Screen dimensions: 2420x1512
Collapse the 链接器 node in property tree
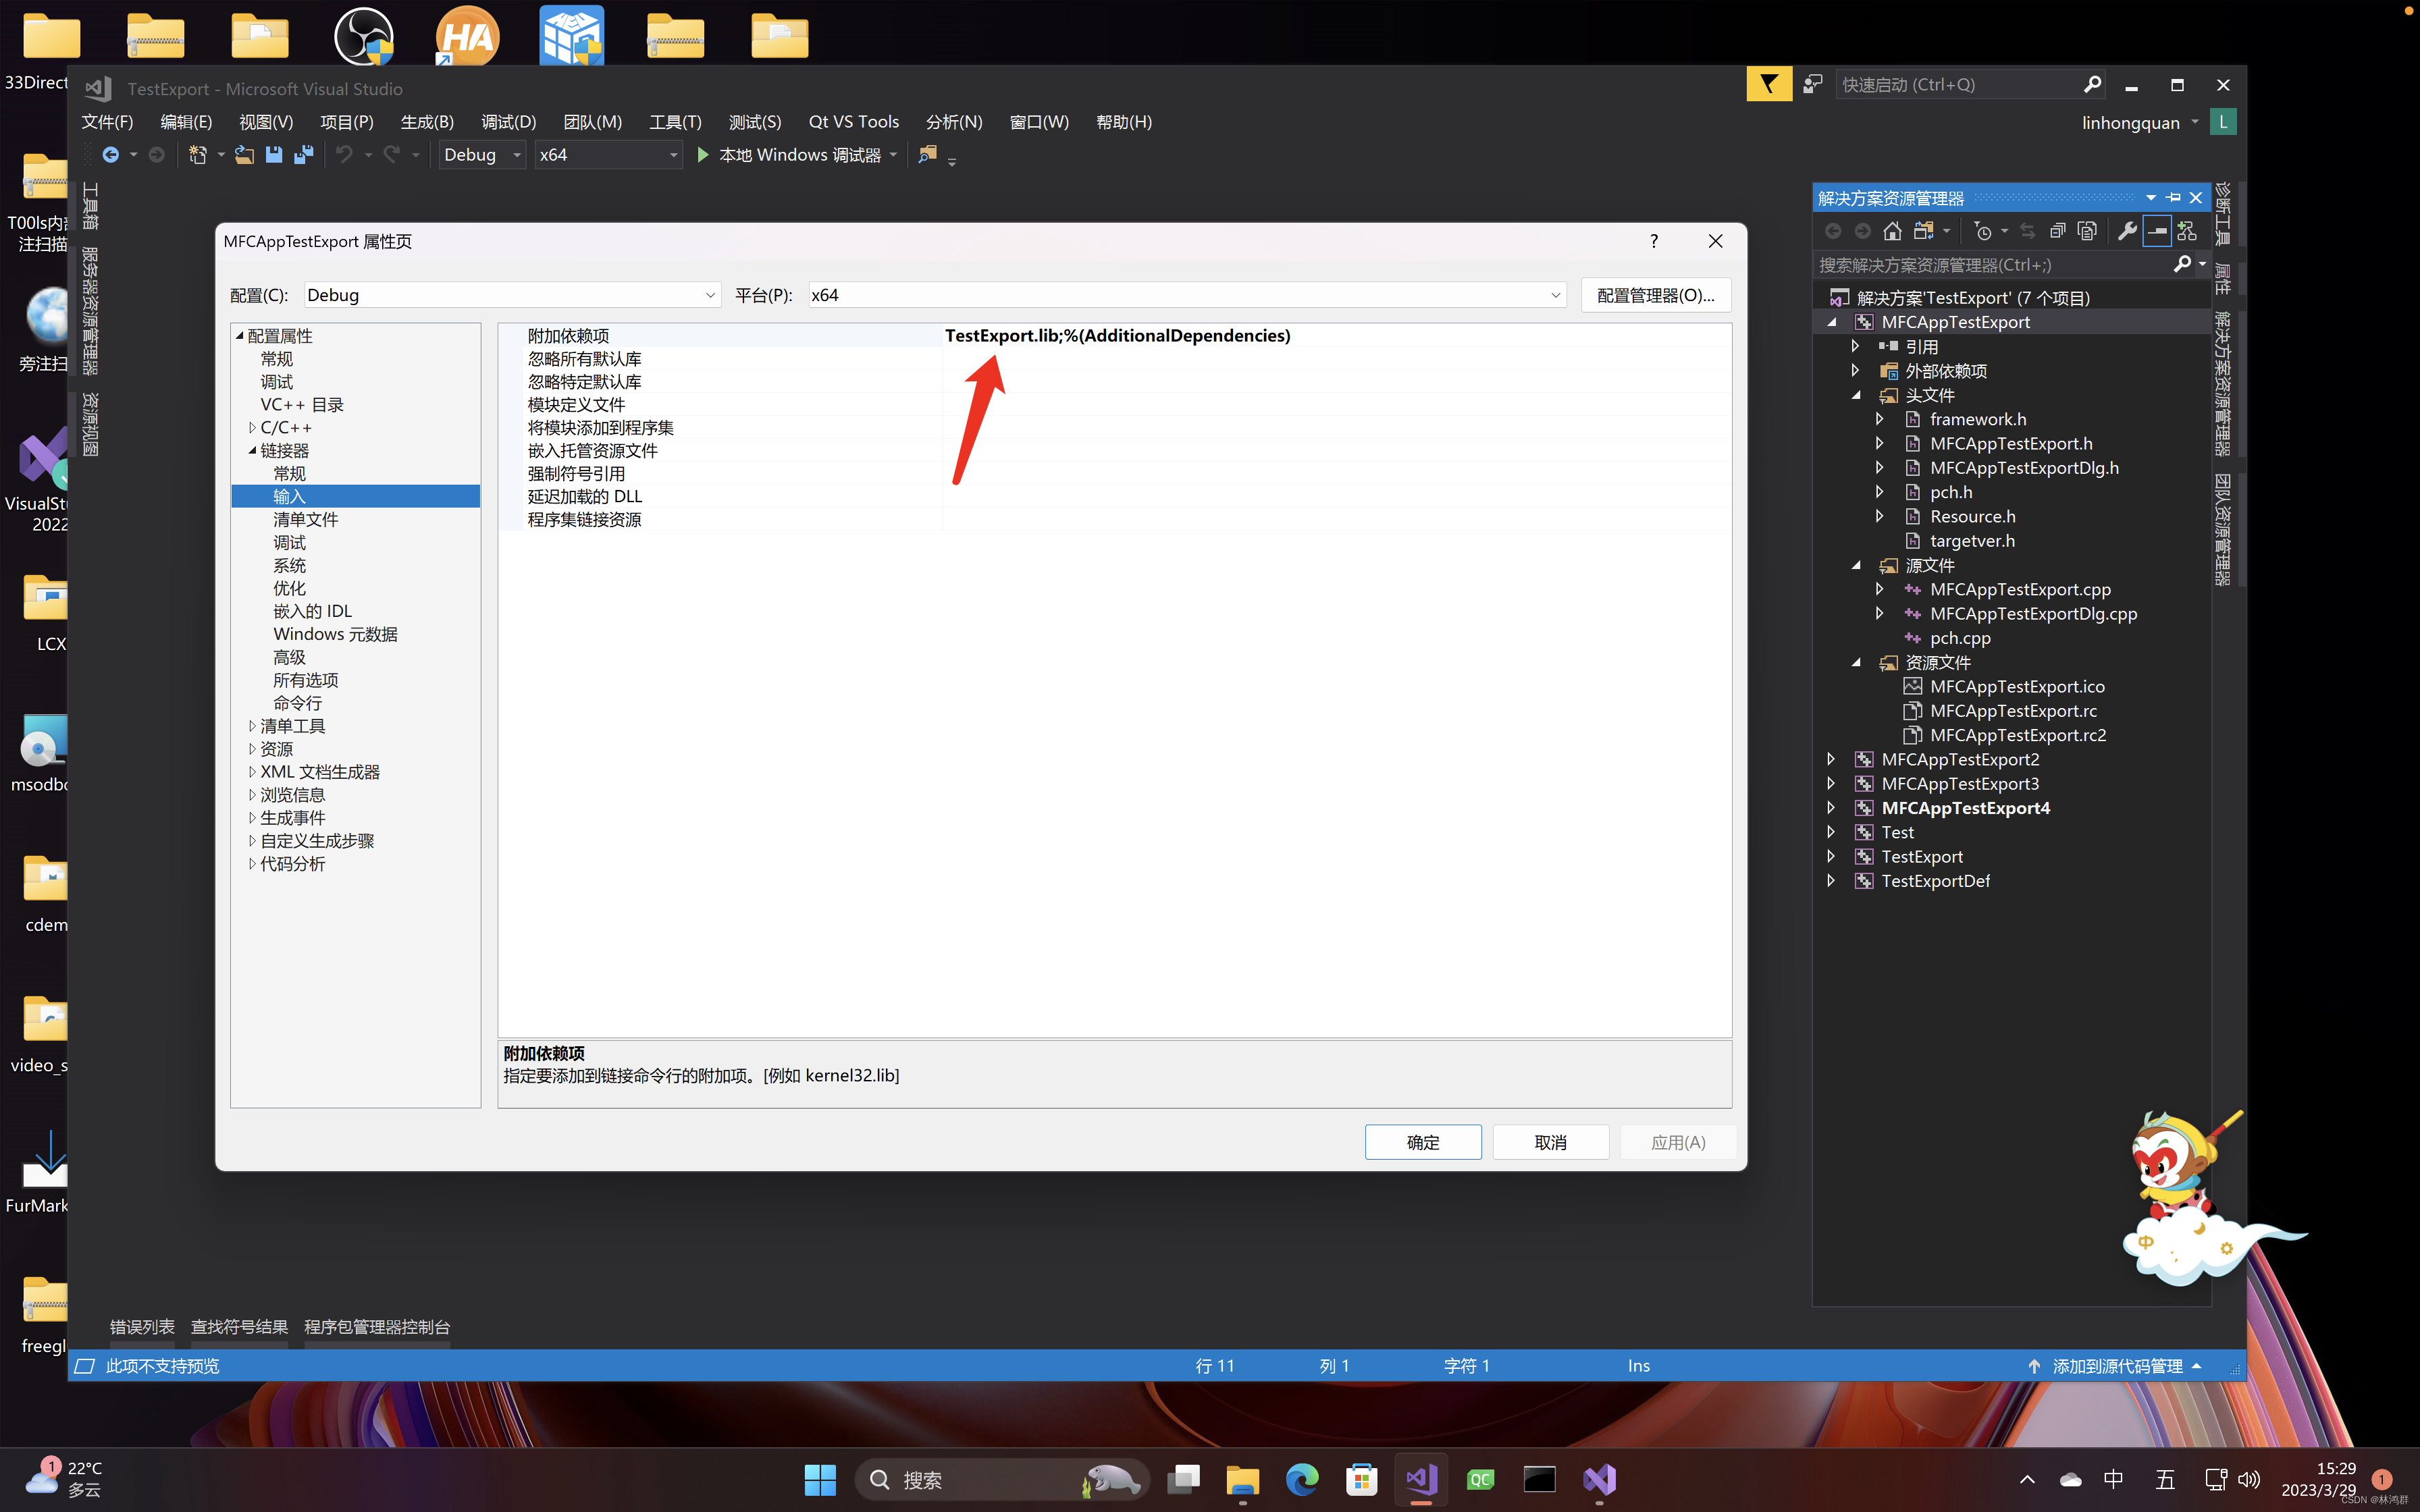click(x=252, y=451)
